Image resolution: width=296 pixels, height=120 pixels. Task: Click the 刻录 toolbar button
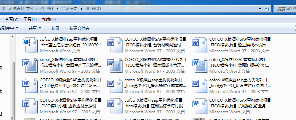(55, 28)
